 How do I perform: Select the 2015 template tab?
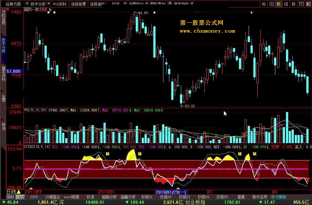pyautogui.click(x=34, y=197)
